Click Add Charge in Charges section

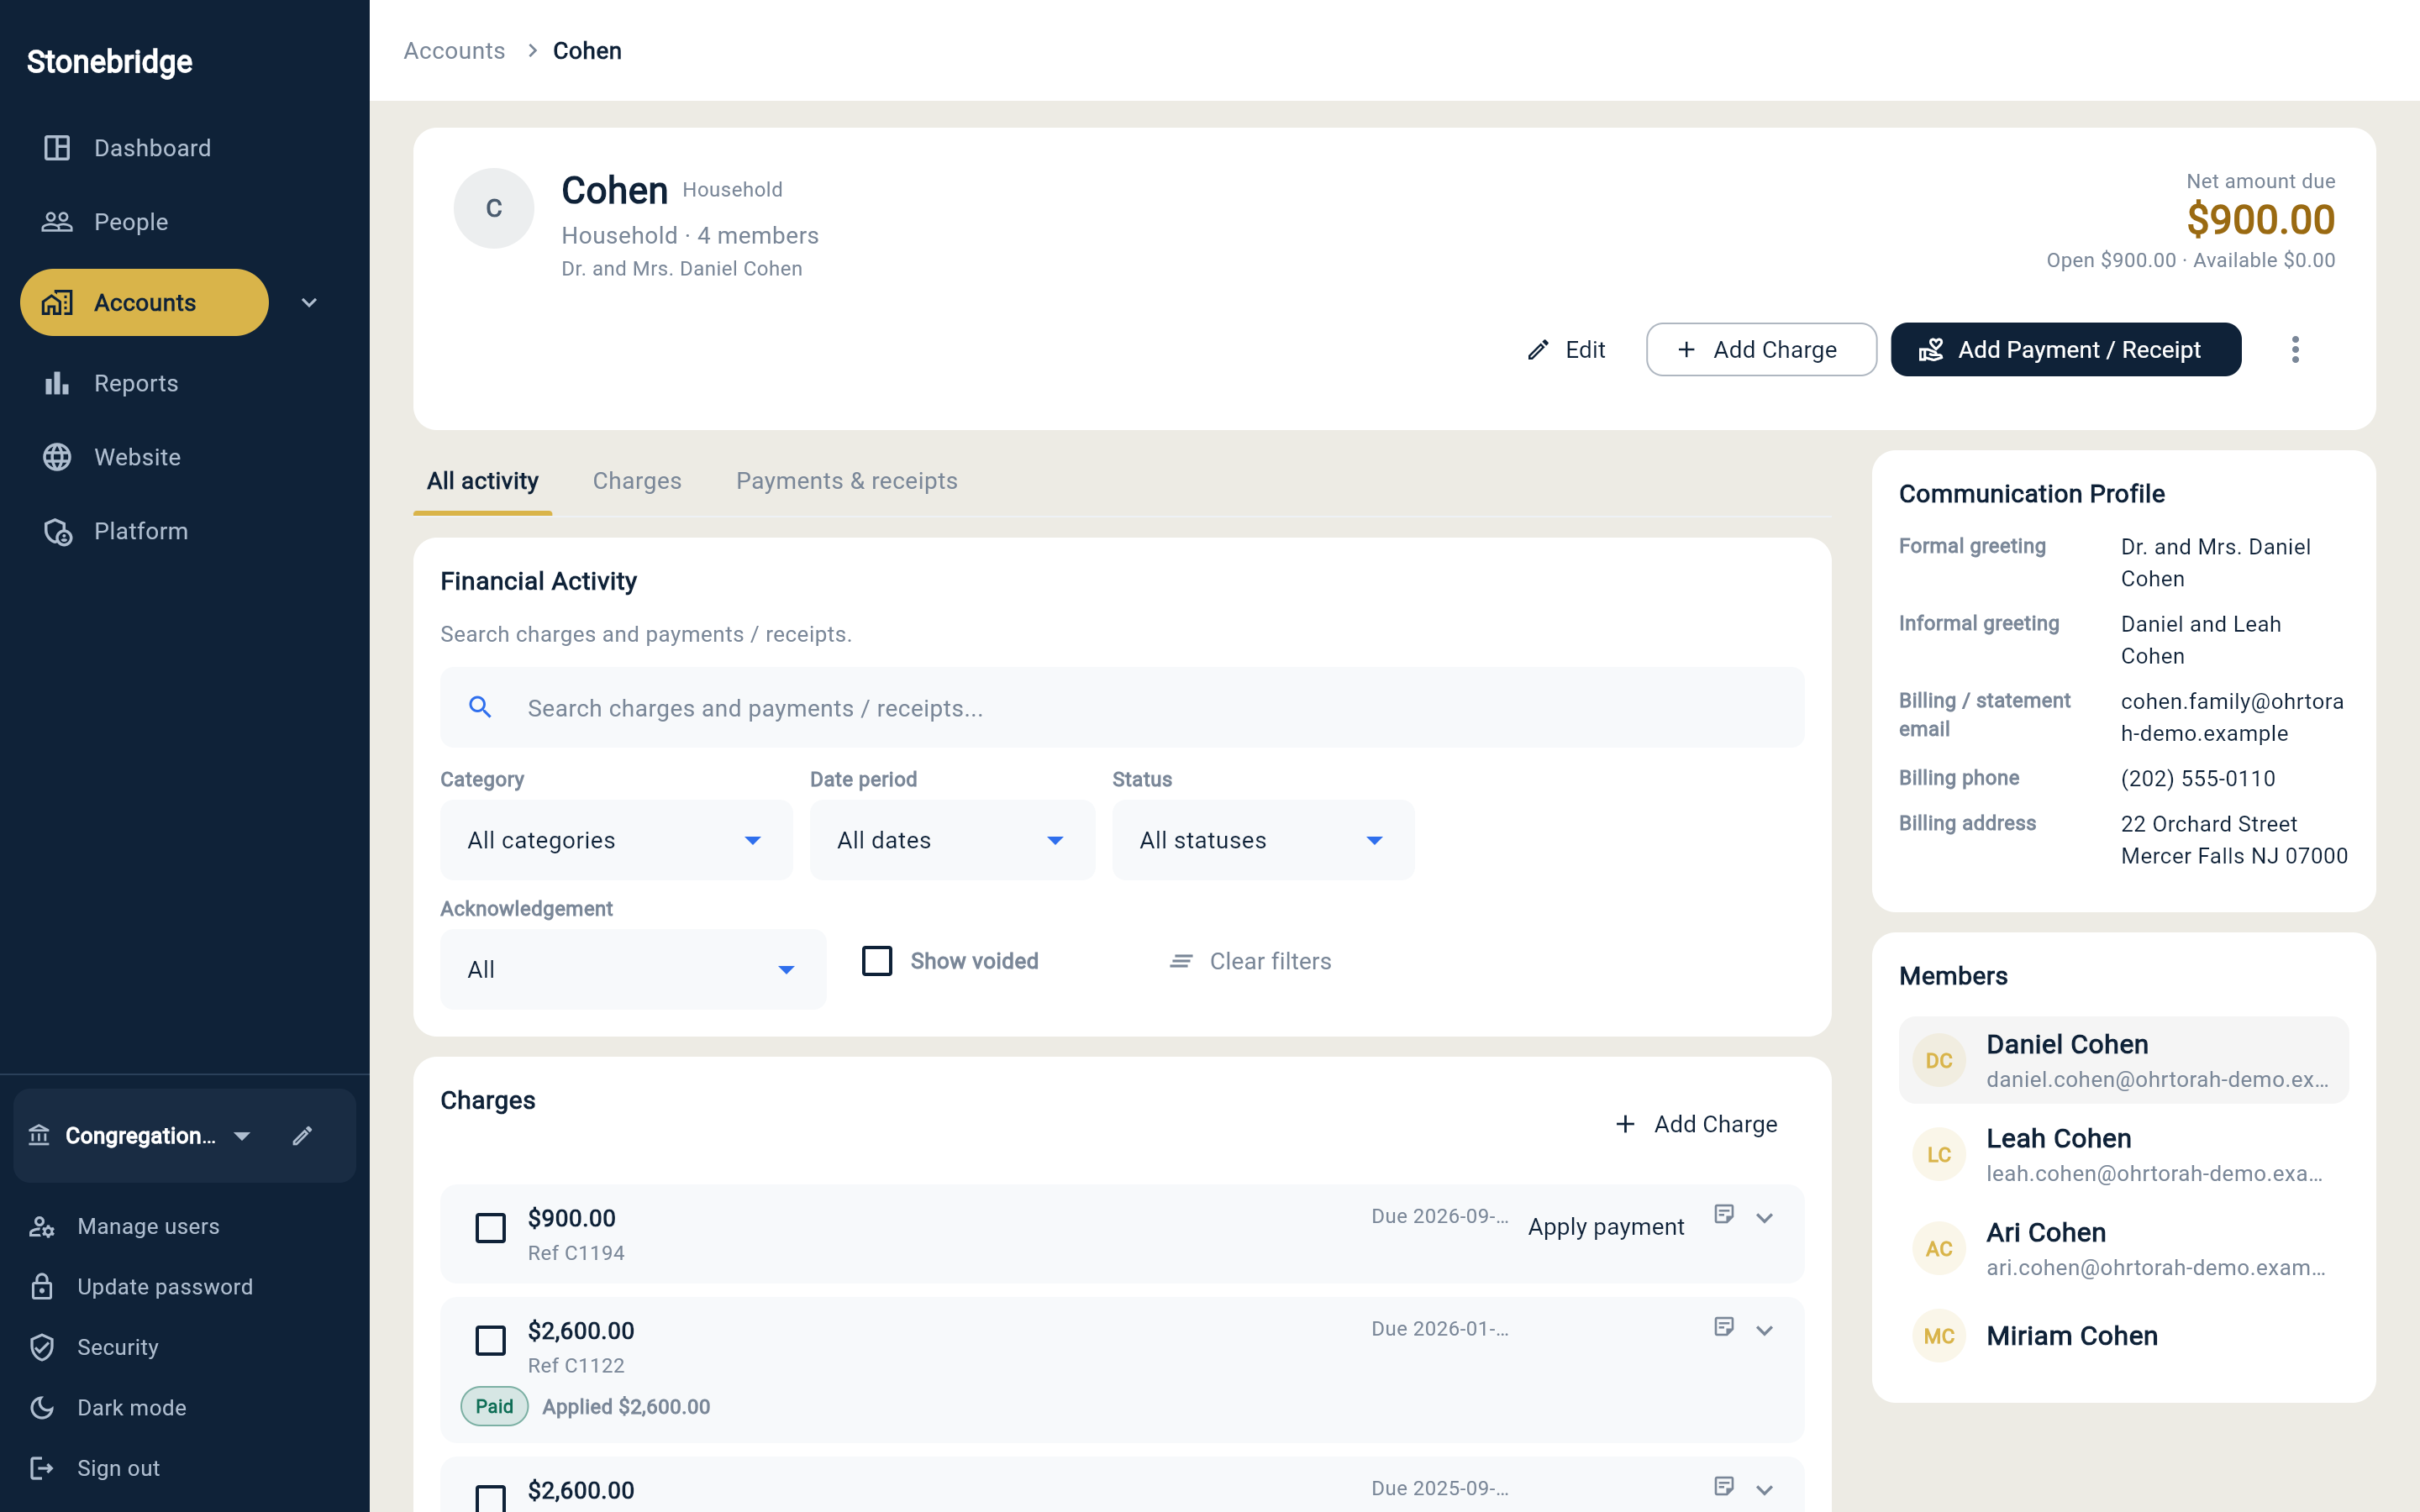click(x=1696, y=1124)
